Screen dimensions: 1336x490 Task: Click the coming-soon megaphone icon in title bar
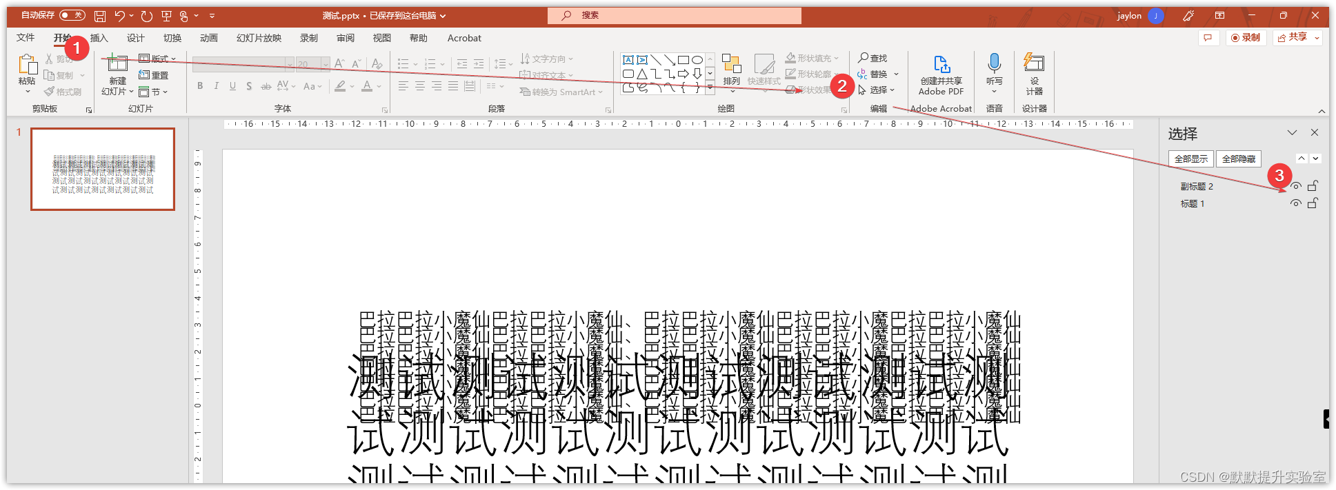[x=1188, y=16]
